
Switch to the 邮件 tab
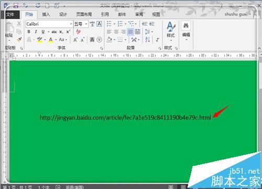click(122, 14)
